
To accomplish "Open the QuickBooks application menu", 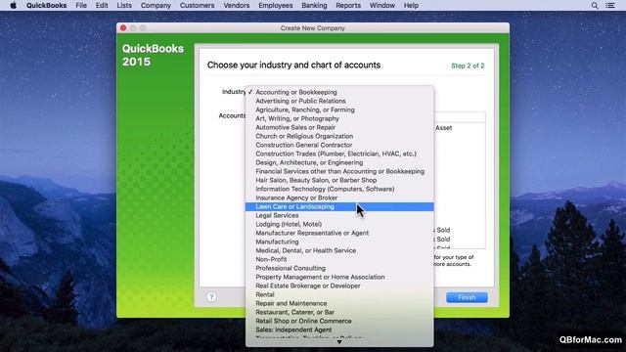I will point(46,6).
